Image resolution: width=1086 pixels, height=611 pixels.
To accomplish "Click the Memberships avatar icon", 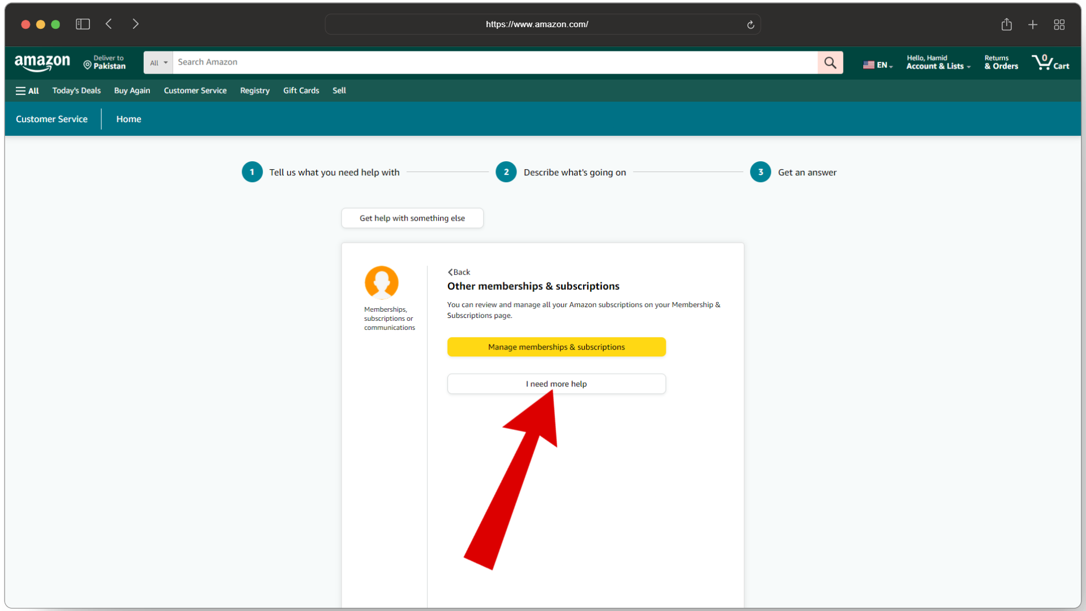I will click(382, 282).
